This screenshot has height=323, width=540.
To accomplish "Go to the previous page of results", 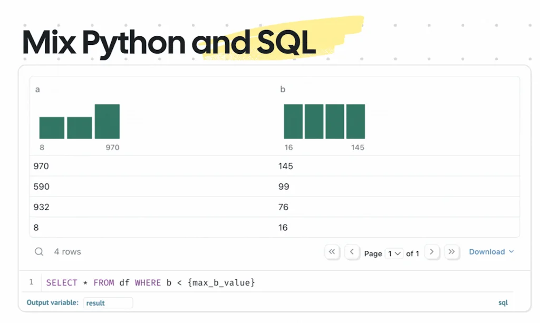I will 352,252.
